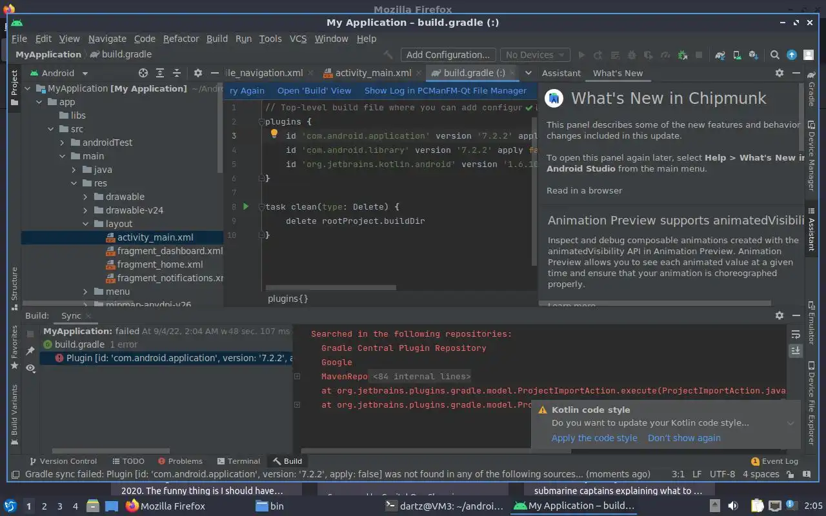Image resolution: width=826 pixels, height=516 pixels.
Task: Open the No Devices dropdown
Action: pos(535,55)
